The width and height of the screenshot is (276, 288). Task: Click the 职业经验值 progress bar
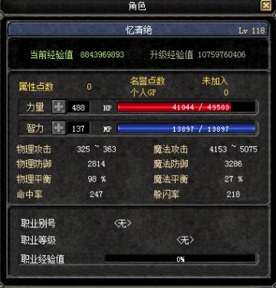(x=180, y=259)
